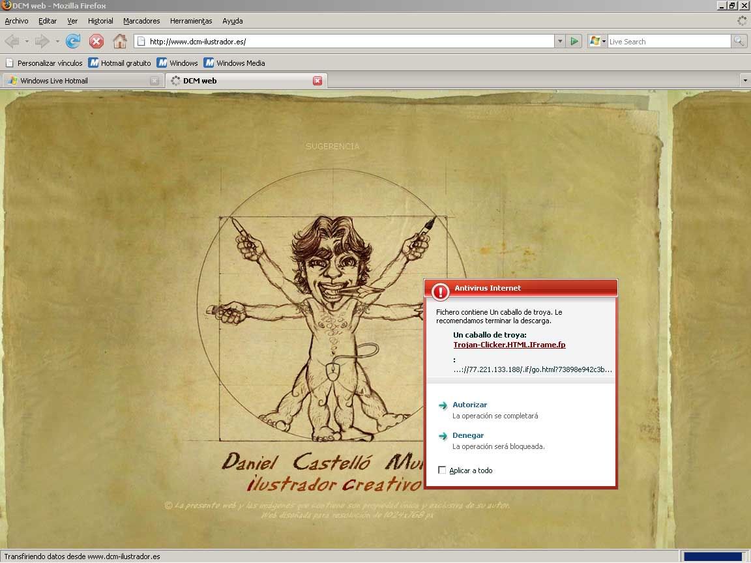Image resolution: width=751 pixels, height=563 pixels.
Task: Open the Ver menu
Action: 72,21
